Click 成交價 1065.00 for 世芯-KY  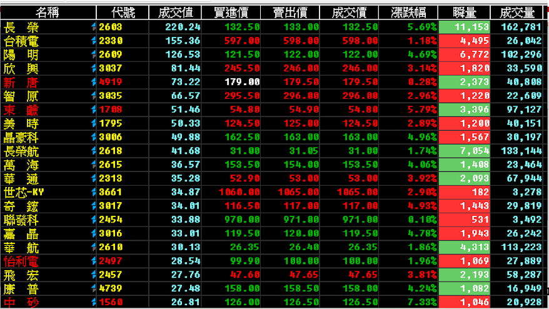point(358,192)
